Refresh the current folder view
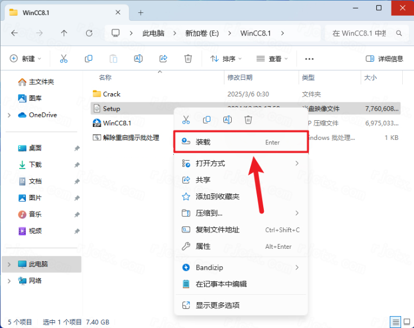Image resolution: width=414 pixels, height=328 pixels. (x=89, y=33)
